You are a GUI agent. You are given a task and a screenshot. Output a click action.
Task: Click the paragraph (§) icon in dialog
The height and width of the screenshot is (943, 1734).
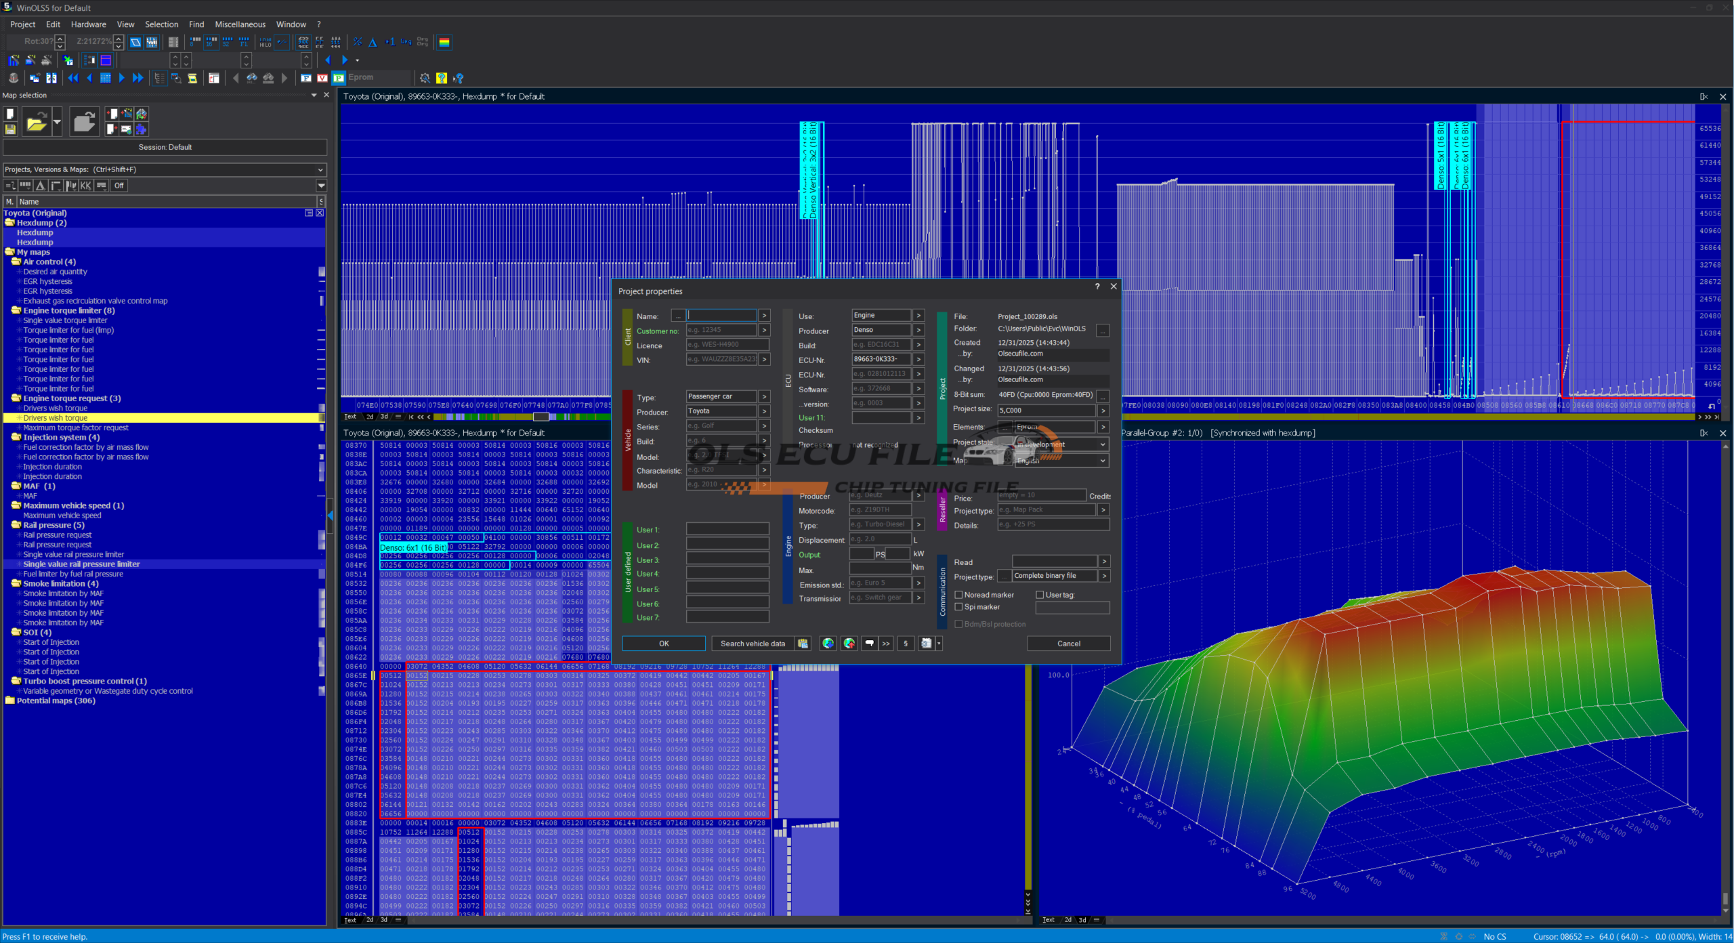click(x=906, y=644)
